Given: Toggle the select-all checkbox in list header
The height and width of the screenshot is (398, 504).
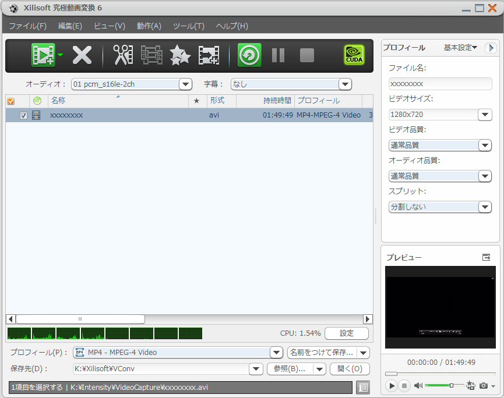Looking at the screenshot, I should pos(11,101).
